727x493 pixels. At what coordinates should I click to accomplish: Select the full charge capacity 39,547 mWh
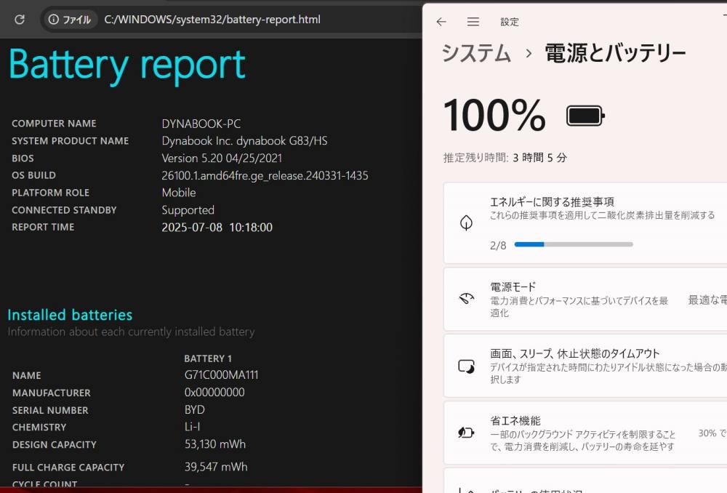(x=216, y=467)
